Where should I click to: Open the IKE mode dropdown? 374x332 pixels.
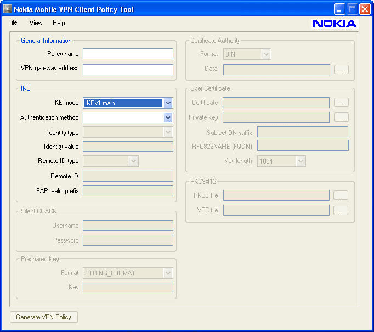[x=168, y=103]
